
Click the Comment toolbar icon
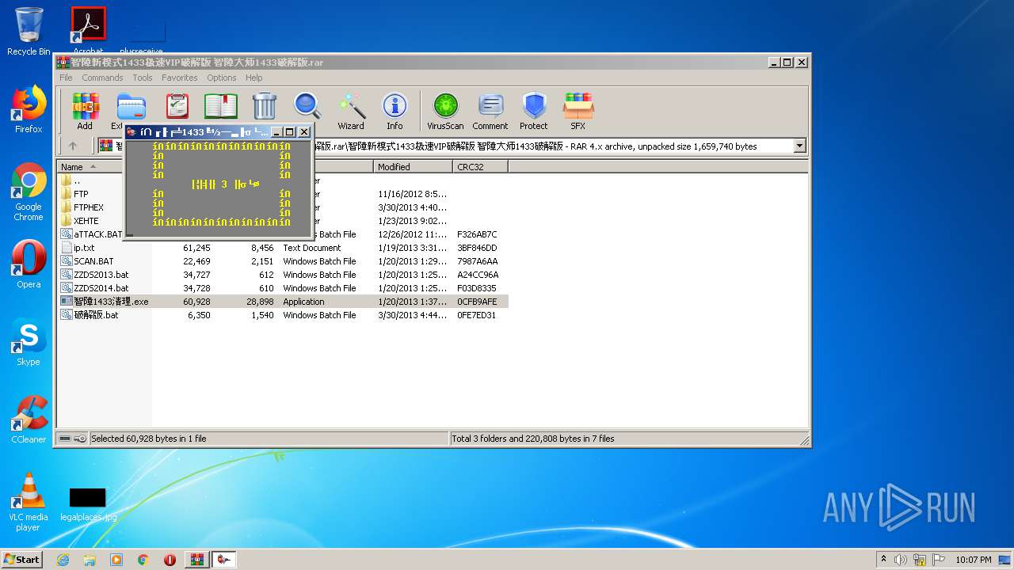click(490, 112)
